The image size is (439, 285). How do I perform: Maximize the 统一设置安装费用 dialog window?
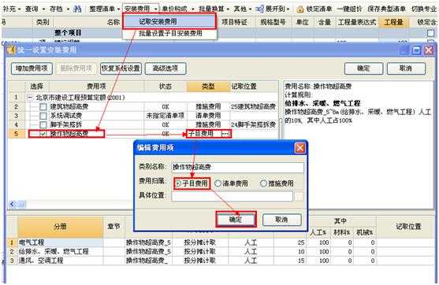[416, 50]
